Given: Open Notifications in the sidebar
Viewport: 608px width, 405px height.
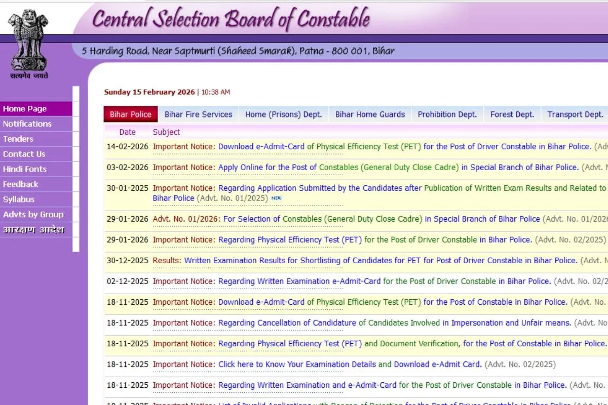Looking at the screenshot, I should [x=27, y=124].
